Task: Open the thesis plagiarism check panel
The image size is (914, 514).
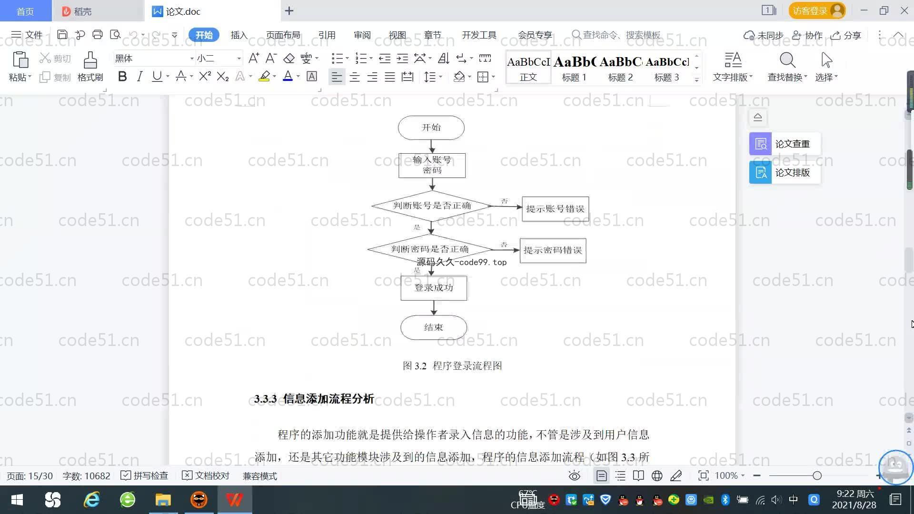Action: (x=785, y=144)
